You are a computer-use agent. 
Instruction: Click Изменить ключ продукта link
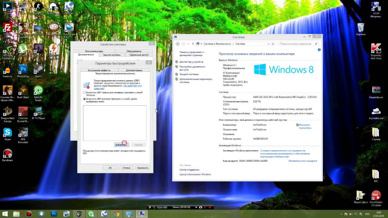(303, 161)
